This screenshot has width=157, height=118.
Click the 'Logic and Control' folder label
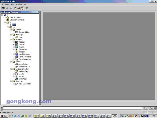click(22, 69)
